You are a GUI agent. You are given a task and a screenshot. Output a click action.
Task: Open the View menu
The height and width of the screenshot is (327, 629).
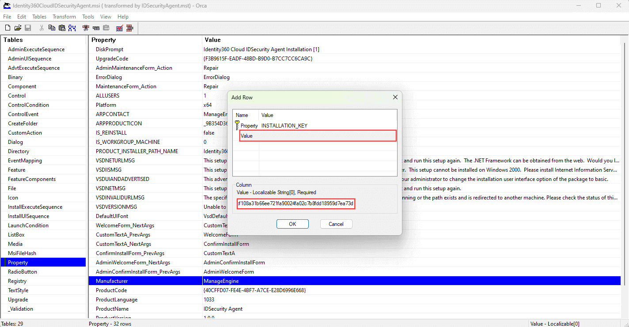tap(106, 17)
